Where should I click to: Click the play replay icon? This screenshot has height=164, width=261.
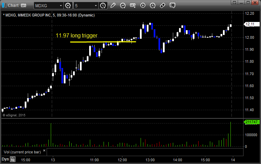[143, 5]
